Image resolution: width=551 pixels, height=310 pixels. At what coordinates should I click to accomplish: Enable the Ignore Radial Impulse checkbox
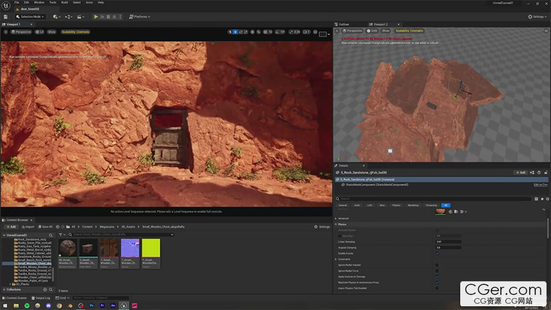(437, 265)
